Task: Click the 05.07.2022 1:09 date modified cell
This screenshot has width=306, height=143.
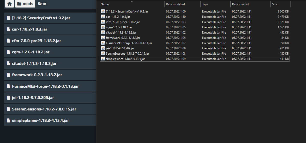Action: pyautogui.click(x=176, y=59)
